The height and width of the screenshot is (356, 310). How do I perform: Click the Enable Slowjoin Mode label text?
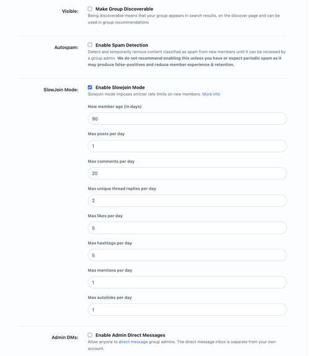click(x=120, y=87)
